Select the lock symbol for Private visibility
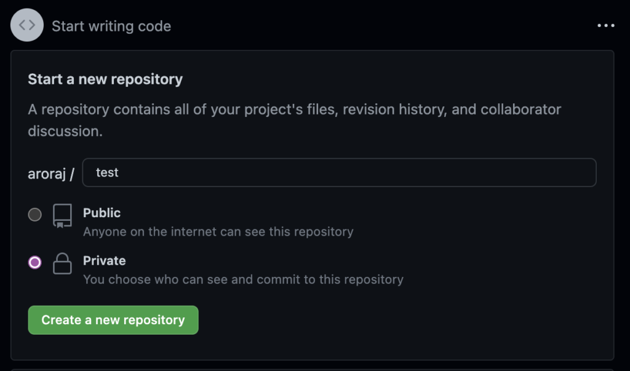 (x=62, y=263)
